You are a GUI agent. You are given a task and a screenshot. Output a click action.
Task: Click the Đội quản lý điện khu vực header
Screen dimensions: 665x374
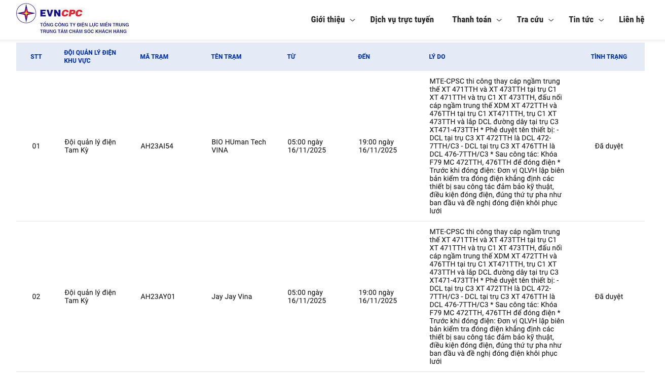pos(90,57)
